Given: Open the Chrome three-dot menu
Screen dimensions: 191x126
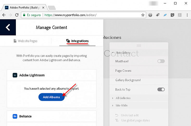Looking at the screenshot, I should point(187,15).
